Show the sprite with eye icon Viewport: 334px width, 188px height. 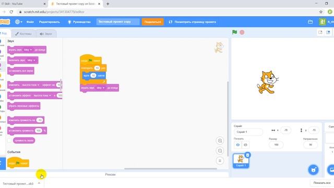click(238, 145)
